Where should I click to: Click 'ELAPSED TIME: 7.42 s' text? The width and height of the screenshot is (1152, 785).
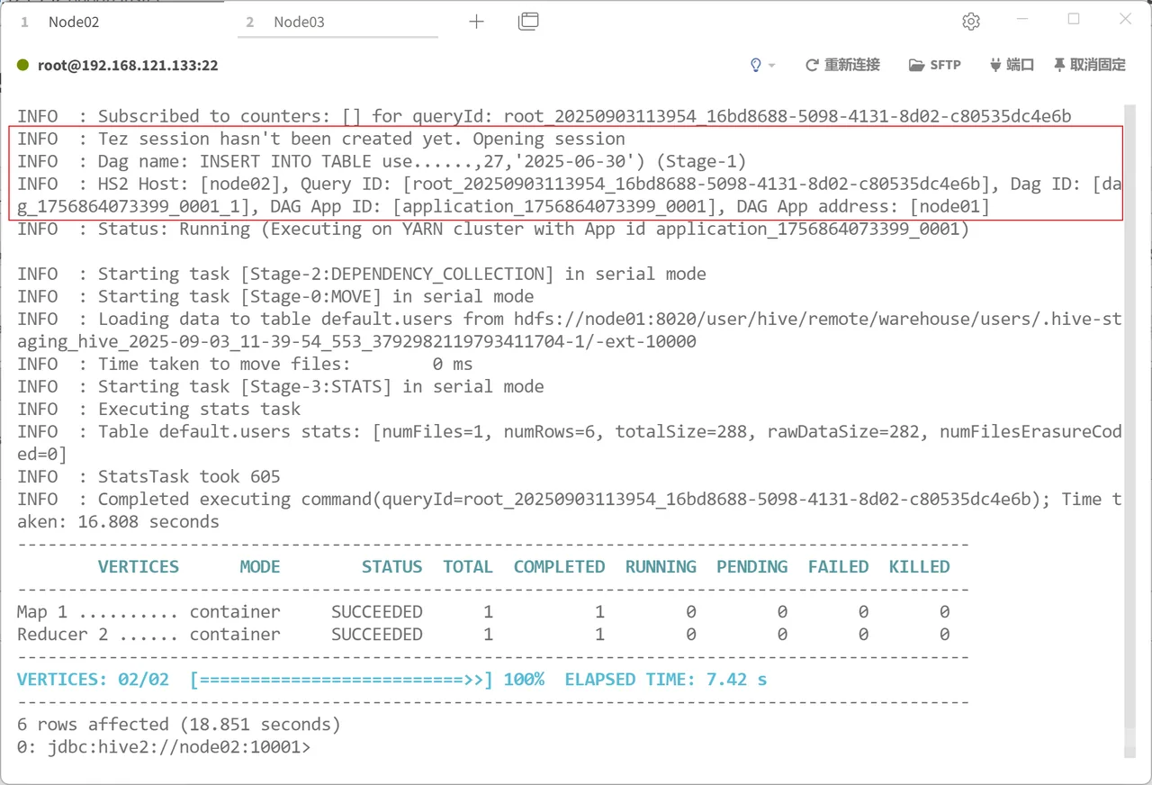tap(666, 680)
